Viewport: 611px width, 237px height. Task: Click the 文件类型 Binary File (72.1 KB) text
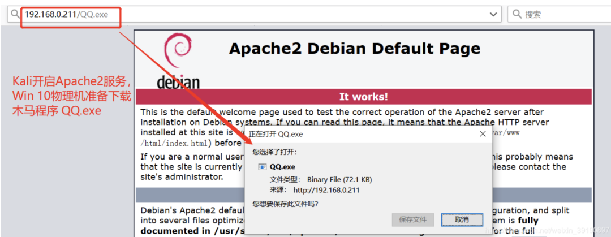321,180
